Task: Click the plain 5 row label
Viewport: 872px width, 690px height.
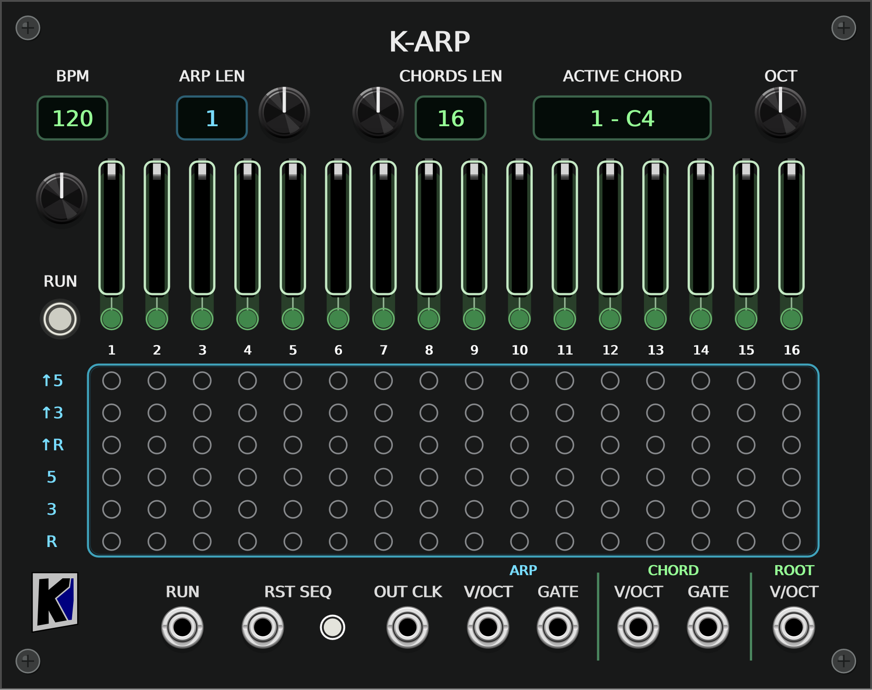Action: [x=52, y=477]
